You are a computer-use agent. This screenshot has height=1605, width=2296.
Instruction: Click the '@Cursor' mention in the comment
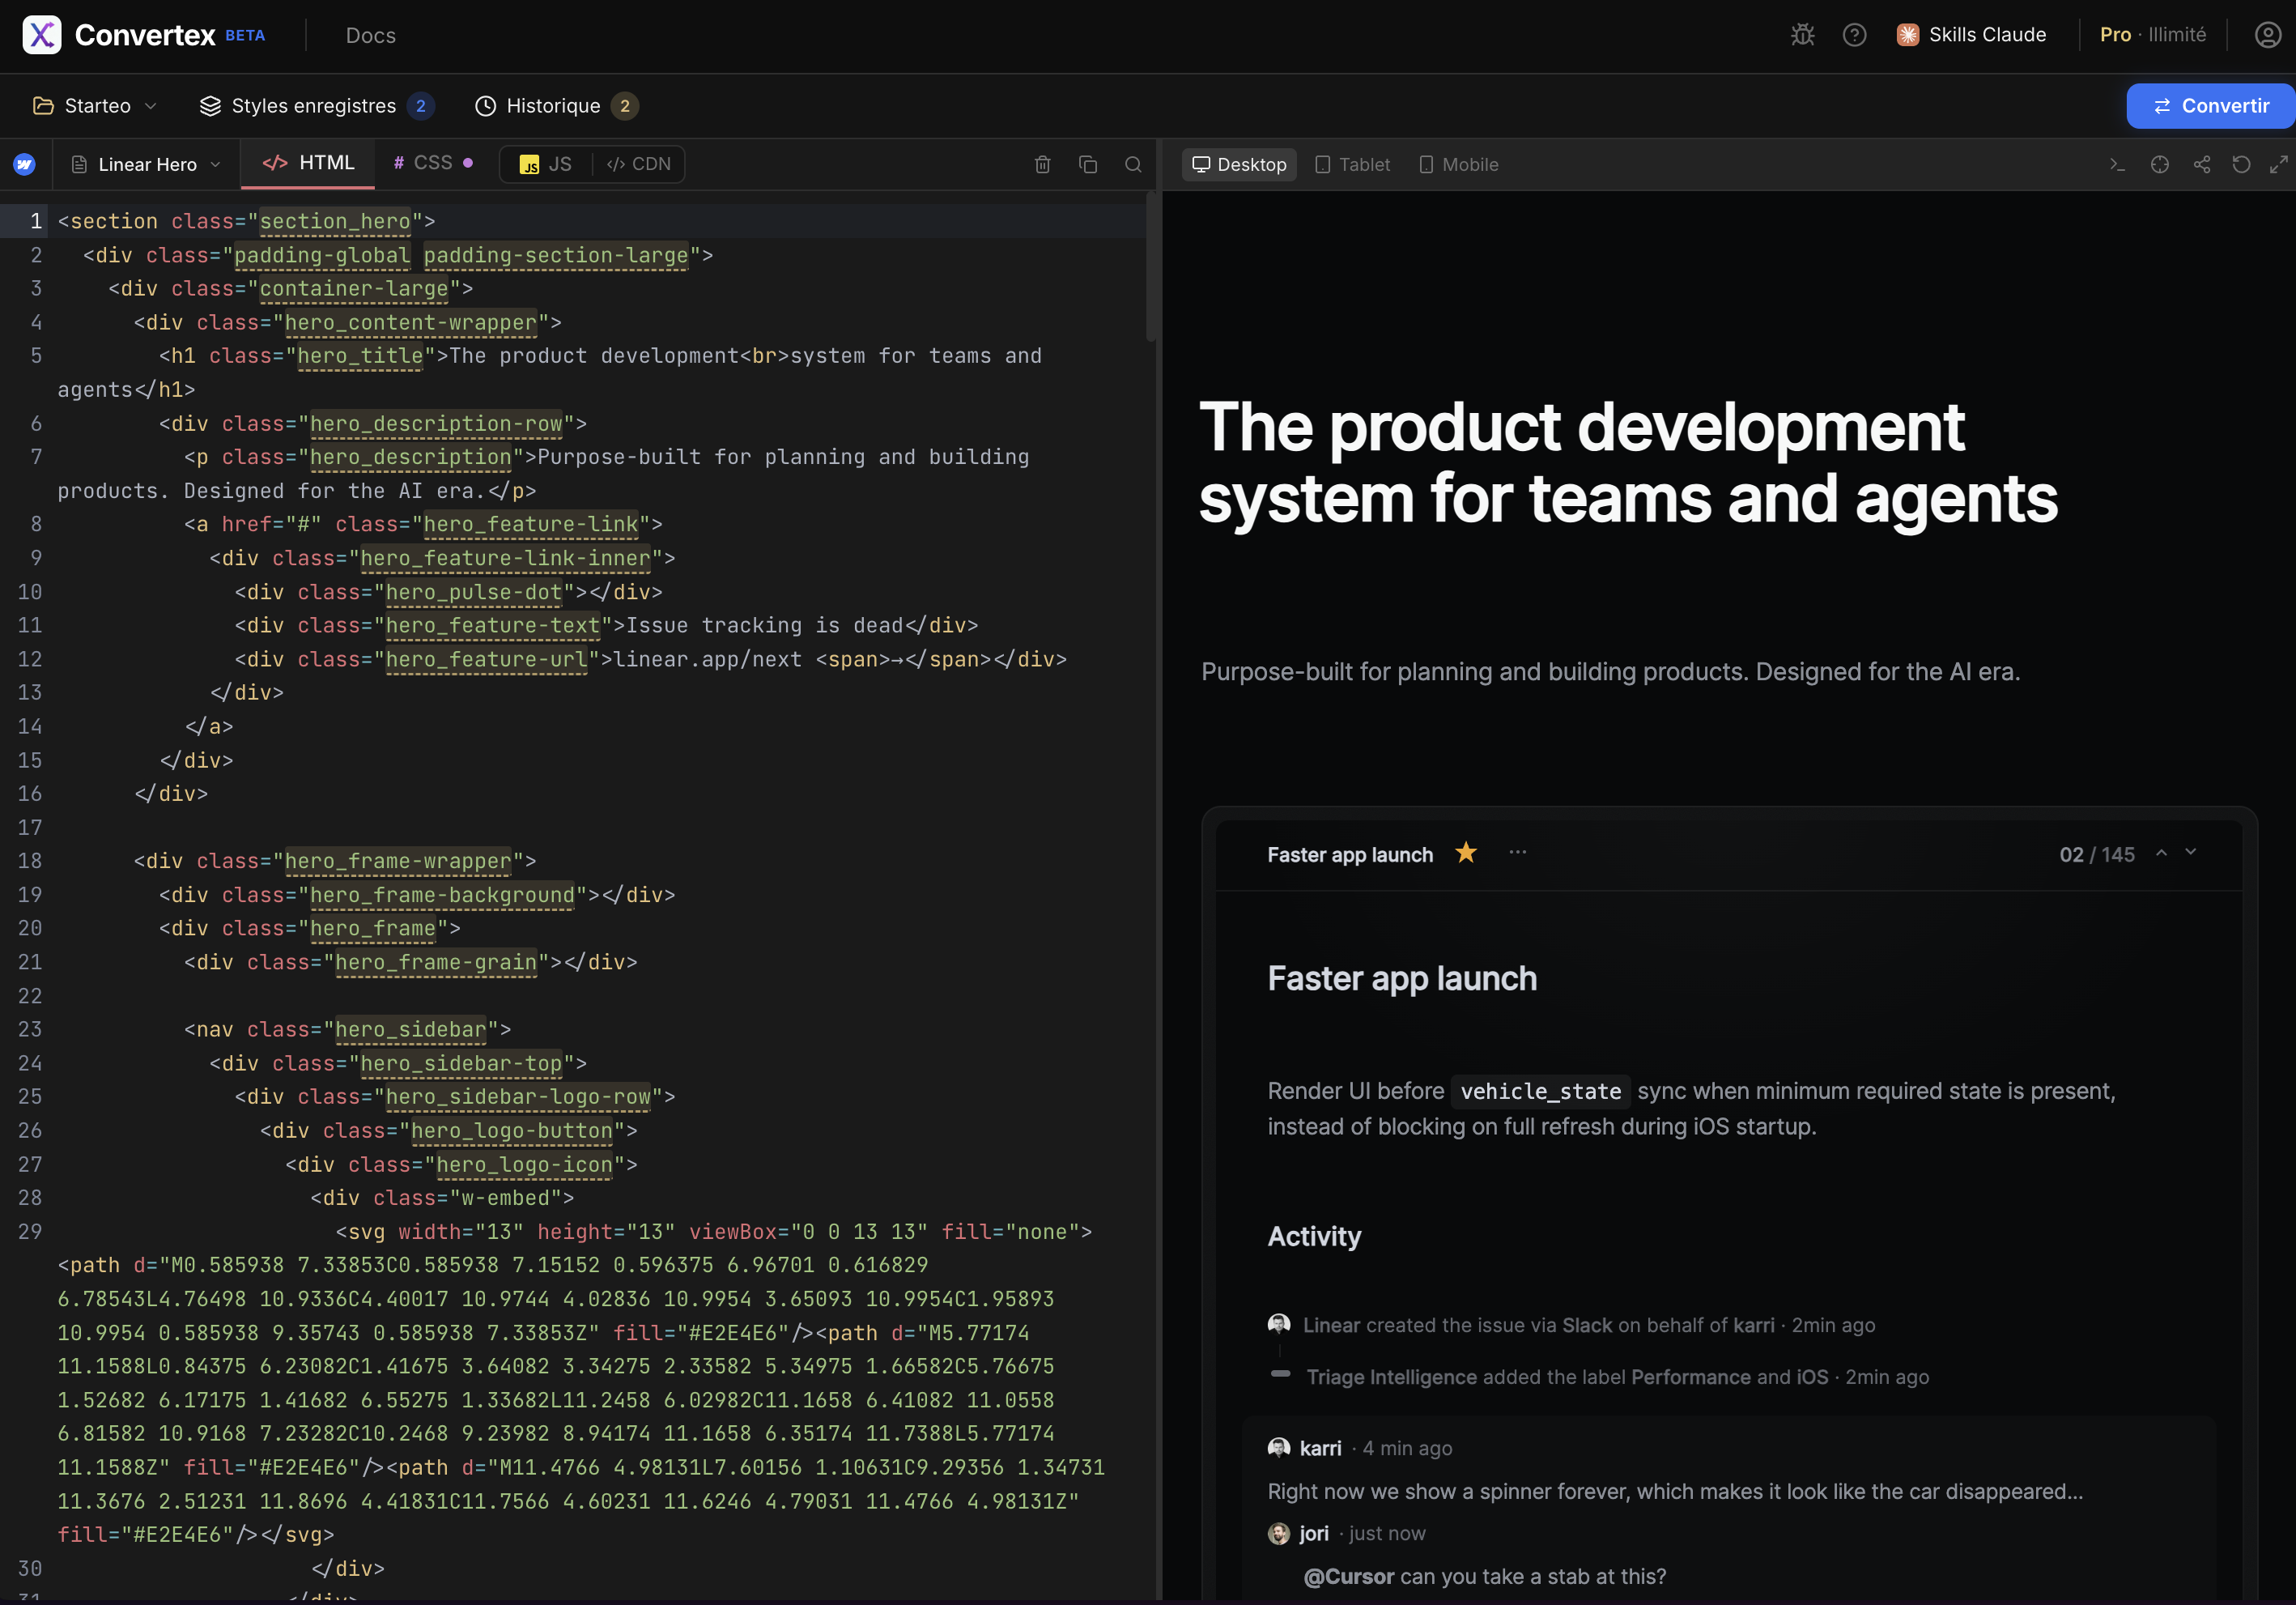(x=1348, y=1577)
